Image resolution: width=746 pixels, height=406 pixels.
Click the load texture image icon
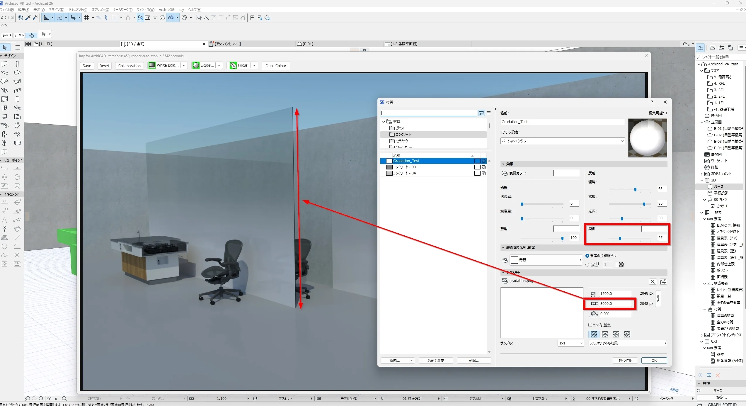(x=663, y=282)
